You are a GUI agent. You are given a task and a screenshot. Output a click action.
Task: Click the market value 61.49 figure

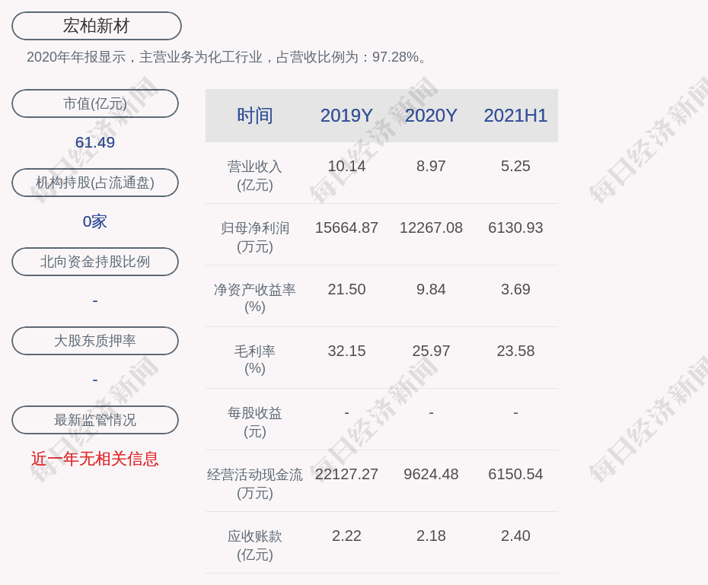tap(95, 142)
